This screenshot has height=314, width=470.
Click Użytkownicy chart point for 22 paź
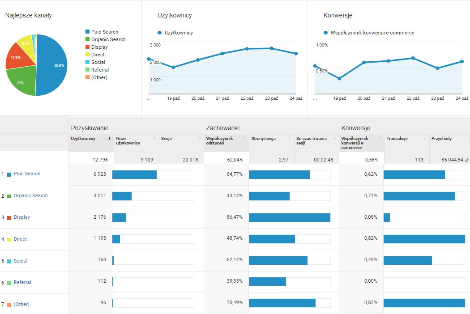coord(247,48)
